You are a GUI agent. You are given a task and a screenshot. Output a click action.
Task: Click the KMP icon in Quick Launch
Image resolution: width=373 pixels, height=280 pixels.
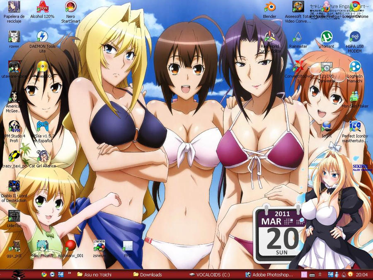point(61,275)
